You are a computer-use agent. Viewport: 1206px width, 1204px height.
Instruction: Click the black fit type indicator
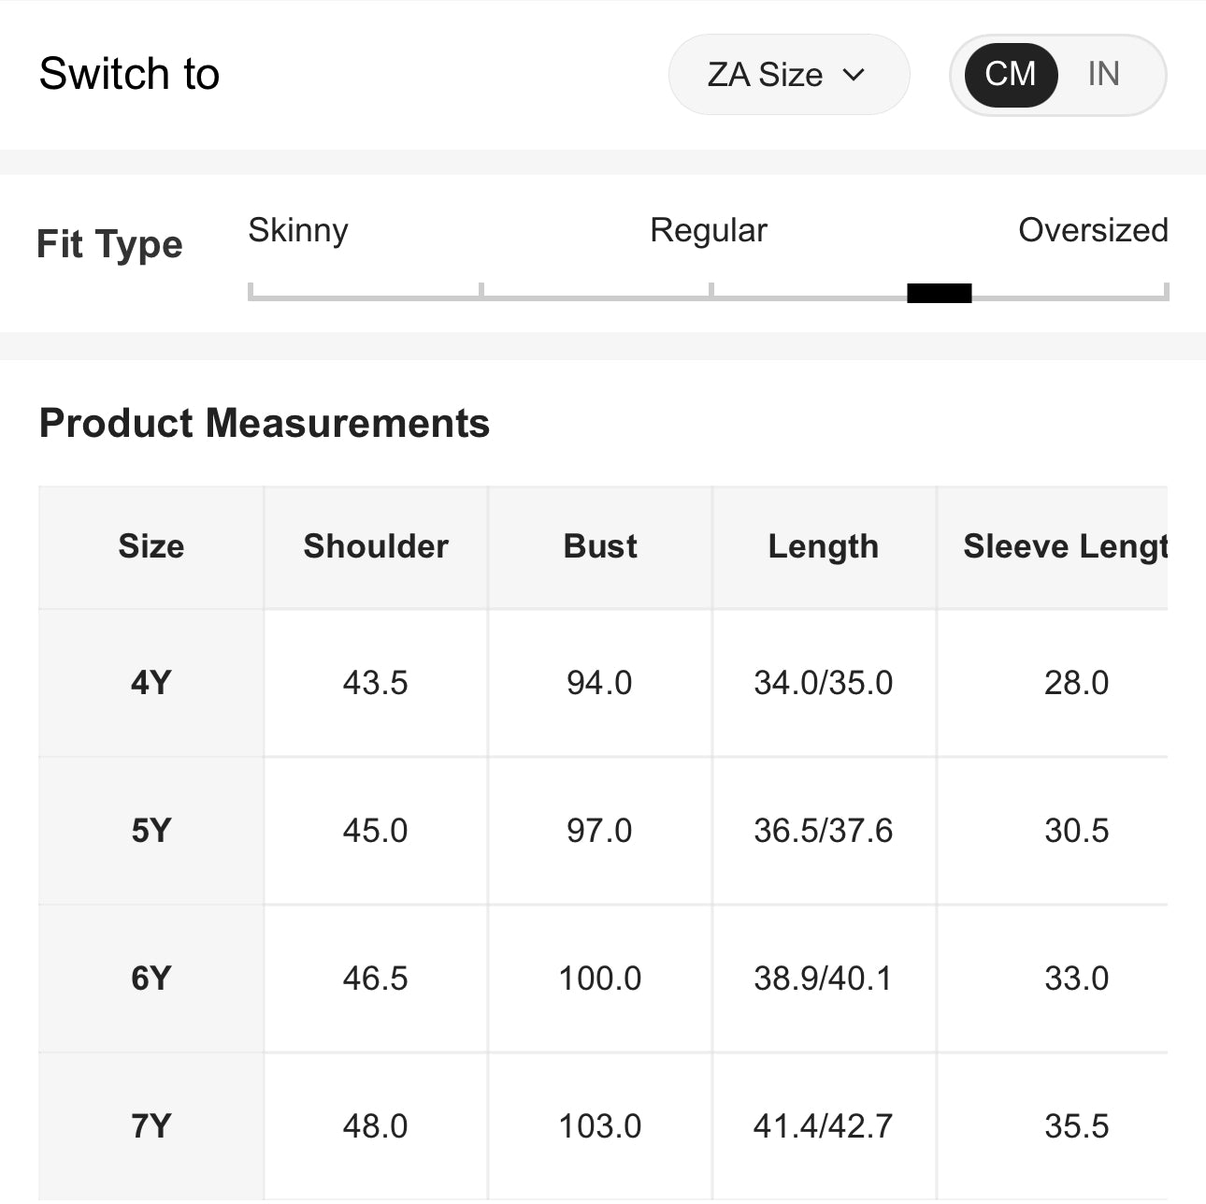939,294
